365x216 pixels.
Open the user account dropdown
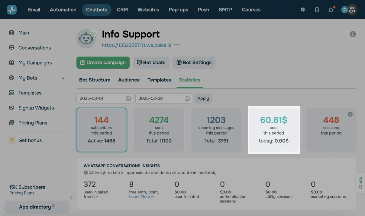click(352, 10)
